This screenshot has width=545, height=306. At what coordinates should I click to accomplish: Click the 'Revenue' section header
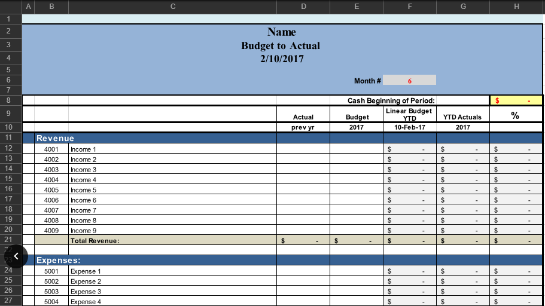click(55, 138)
